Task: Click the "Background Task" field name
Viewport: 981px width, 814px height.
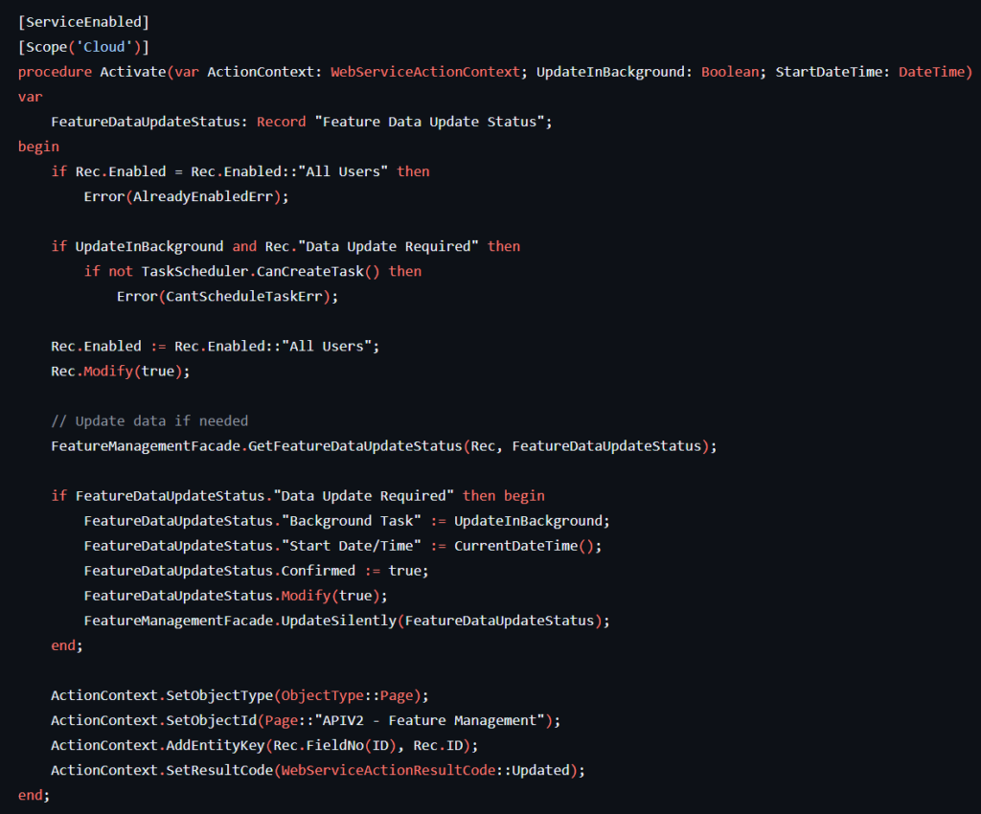Action: pyautogui.click(x=354, y=520)
